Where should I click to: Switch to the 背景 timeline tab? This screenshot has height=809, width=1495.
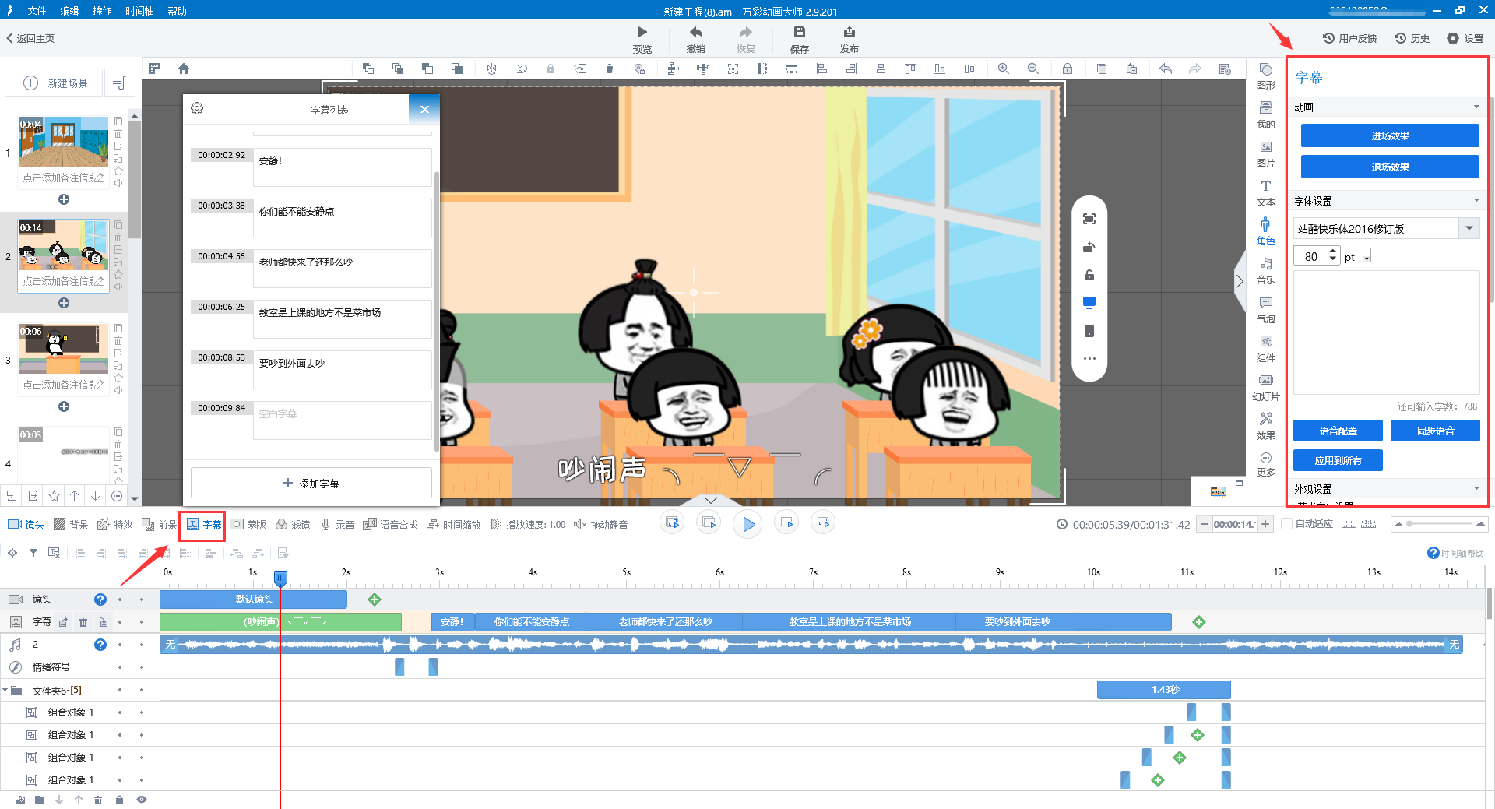pos(70,525)
